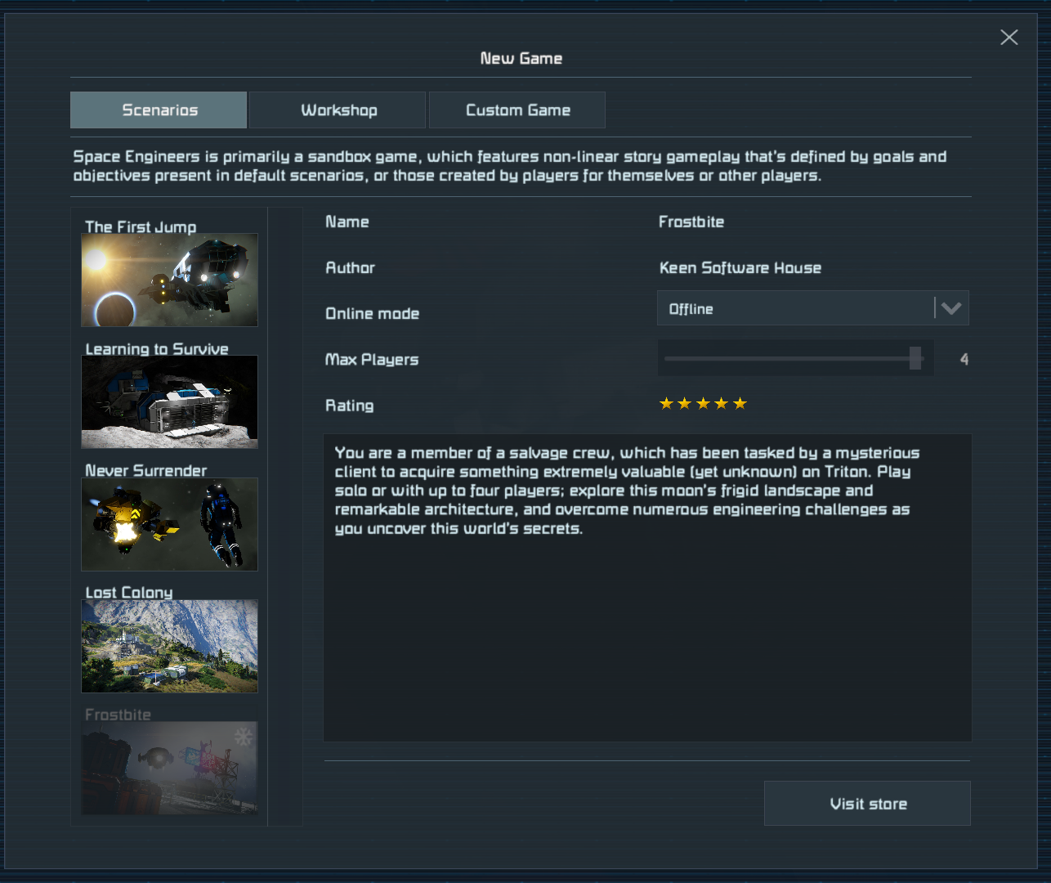The height and width of the screenshot is (883, 1051).
Task: Click the third rating star
Action: tap(703, 404)
